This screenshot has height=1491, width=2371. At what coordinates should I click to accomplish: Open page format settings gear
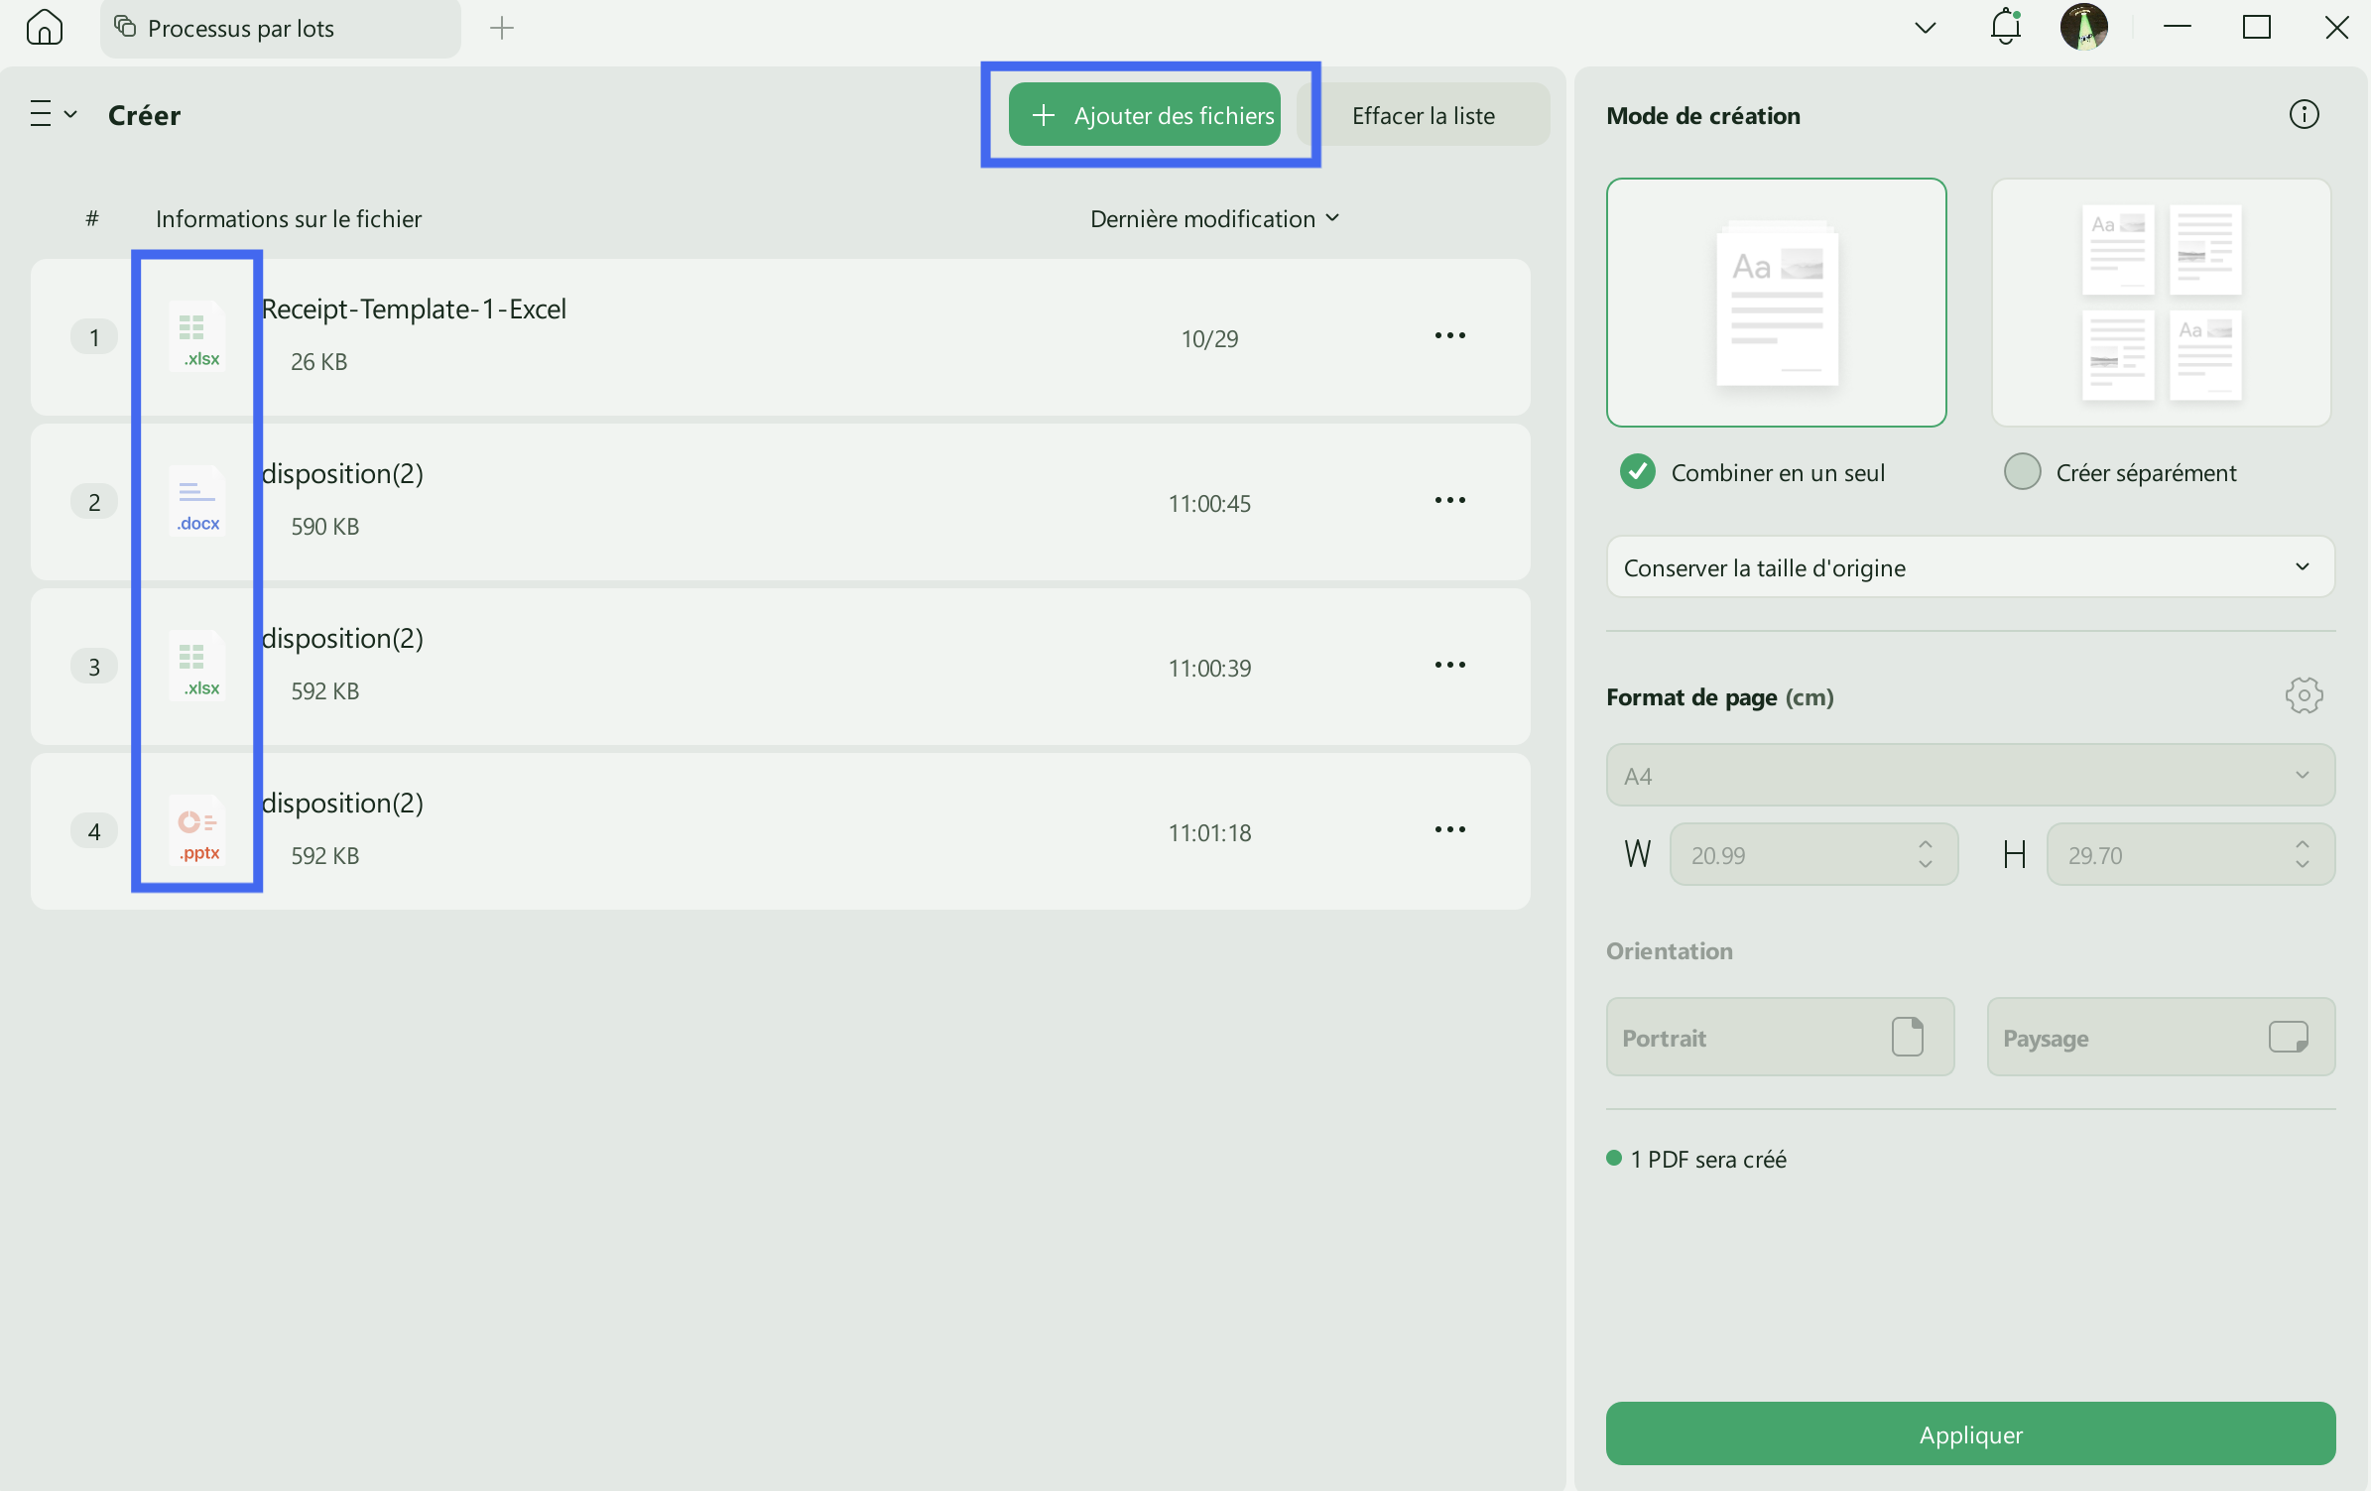coord(2304,695)
